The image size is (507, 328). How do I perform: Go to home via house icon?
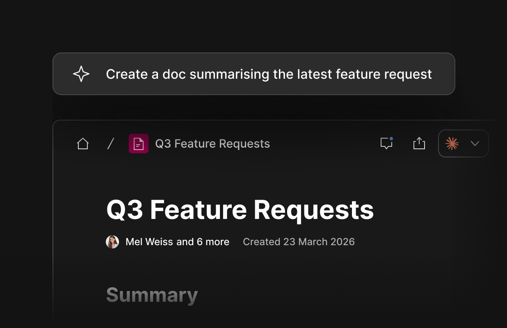click(x=83, y=143)
